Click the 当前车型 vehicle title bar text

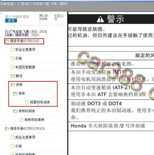pyautogui.click(x=33, y=4)
